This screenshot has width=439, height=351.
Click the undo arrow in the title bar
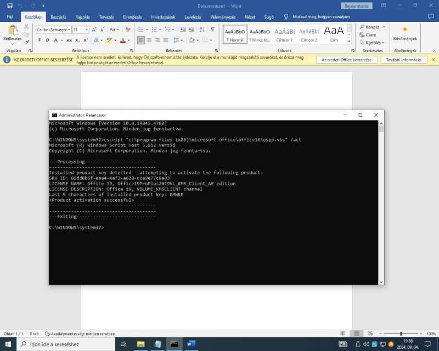coord(20,6)
